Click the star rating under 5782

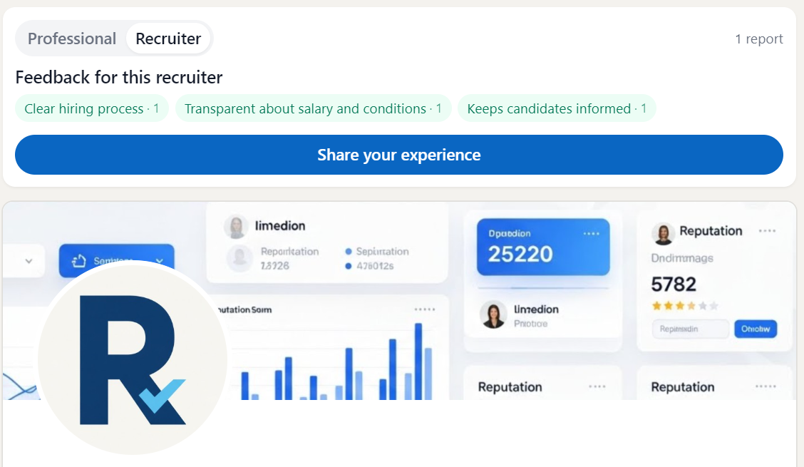click(x=684, y=306)
